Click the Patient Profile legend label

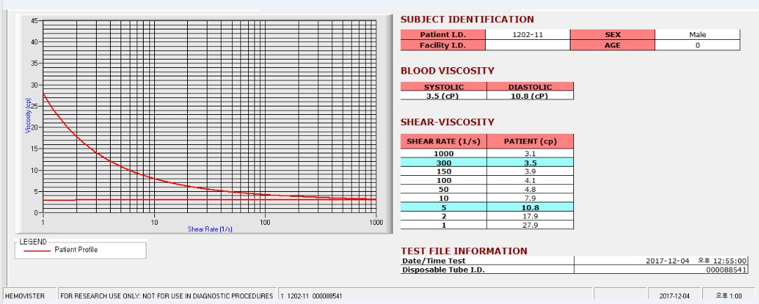pyautogui.click(x=76, y=250)
